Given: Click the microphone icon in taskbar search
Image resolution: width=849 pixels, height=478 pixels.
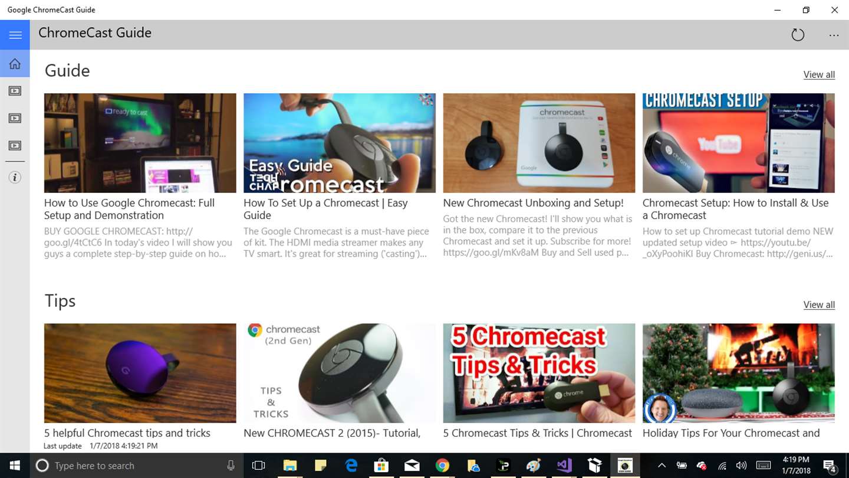Looking at the screenshot, I should (231, 466).
